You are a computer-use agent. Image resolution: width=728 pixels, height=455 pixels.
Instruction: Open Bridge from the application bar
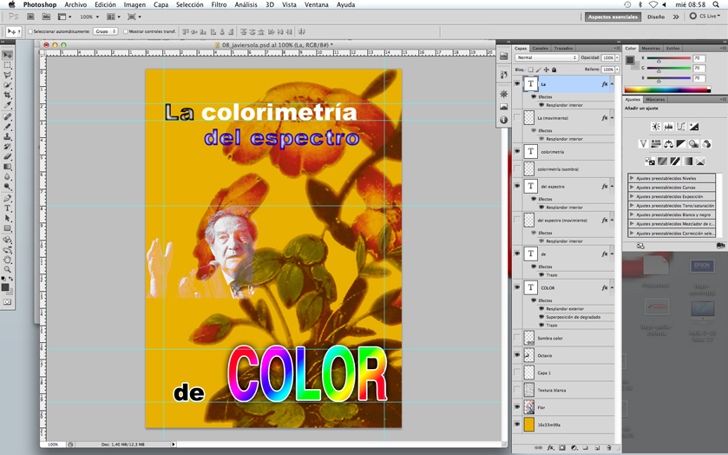(30, 16)
